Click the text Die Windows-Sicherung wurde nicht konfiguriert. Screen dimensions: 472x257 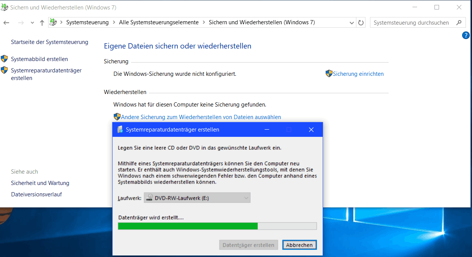(x=175, y=74)
